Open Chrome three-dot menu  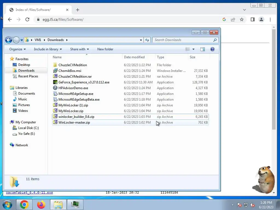click(270, 19)
